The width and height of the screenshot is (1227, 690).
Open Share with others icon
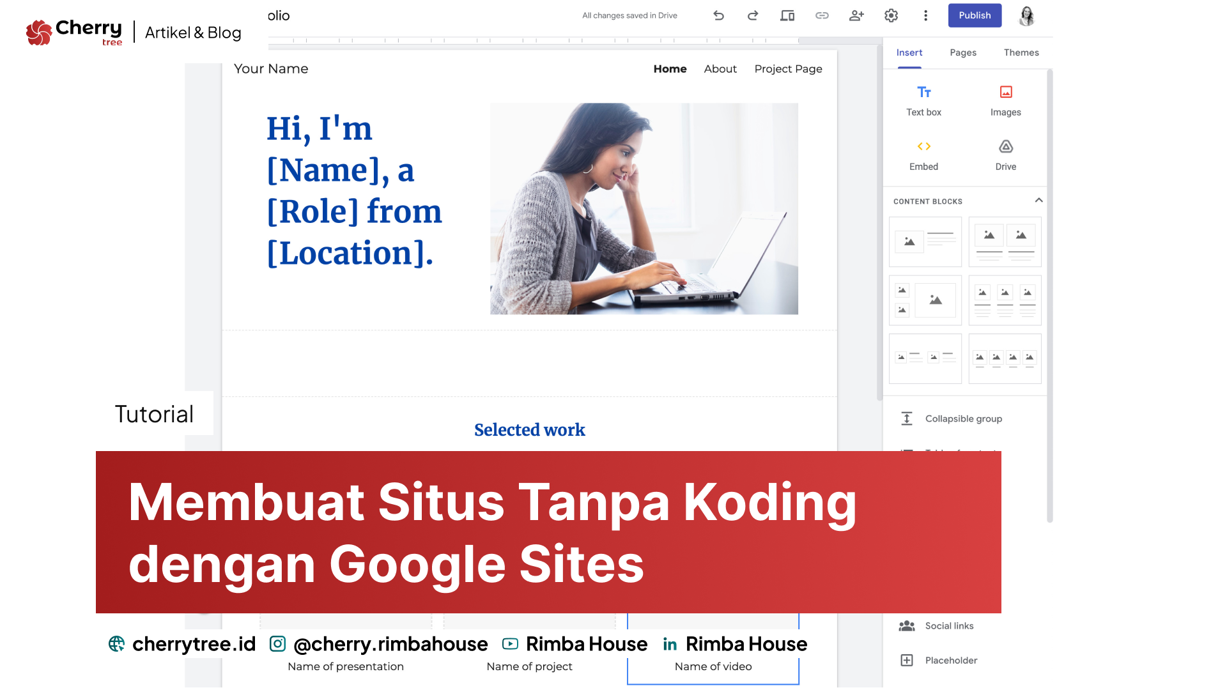856,15
